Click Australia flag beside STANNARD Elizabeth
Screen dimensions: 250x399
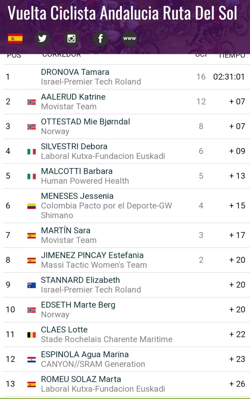[x=31, y=285]
